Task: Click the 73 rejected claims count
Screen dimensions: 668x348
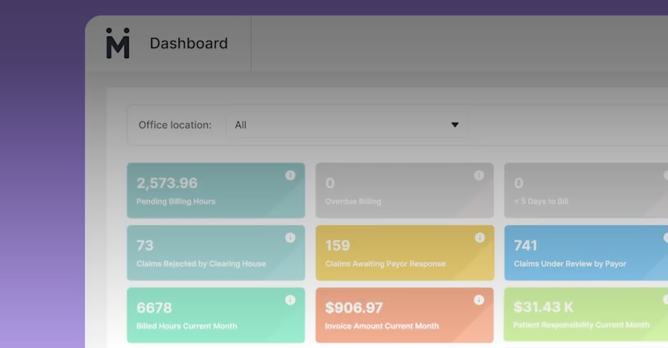Action: 145,246
